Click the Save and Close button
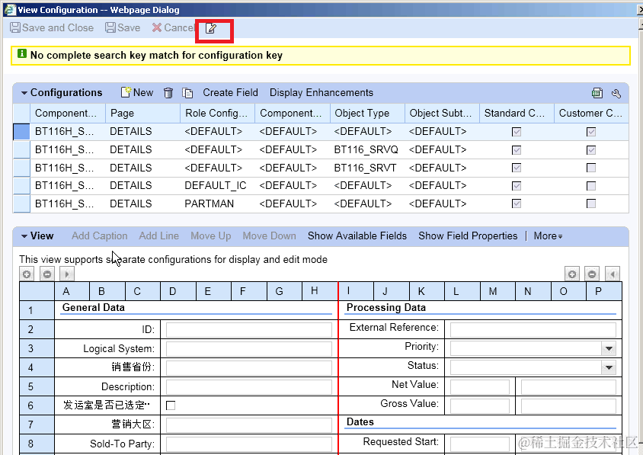The width and height of the screenshot is (643, 455). point(52,28)
